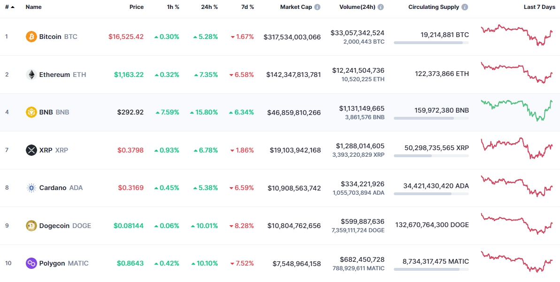Click BNB 24h change 15.80%
The height and width of the screenshot is (282, 560).
point(204,112)
